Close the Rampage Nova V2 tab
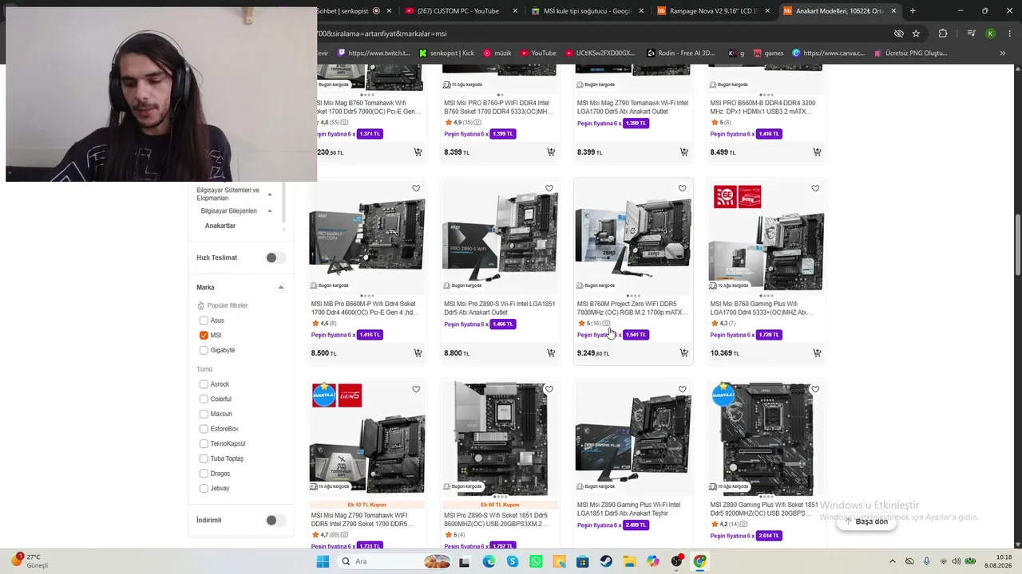This screenshot has height=574, width=1022. [x=767, y=11]
